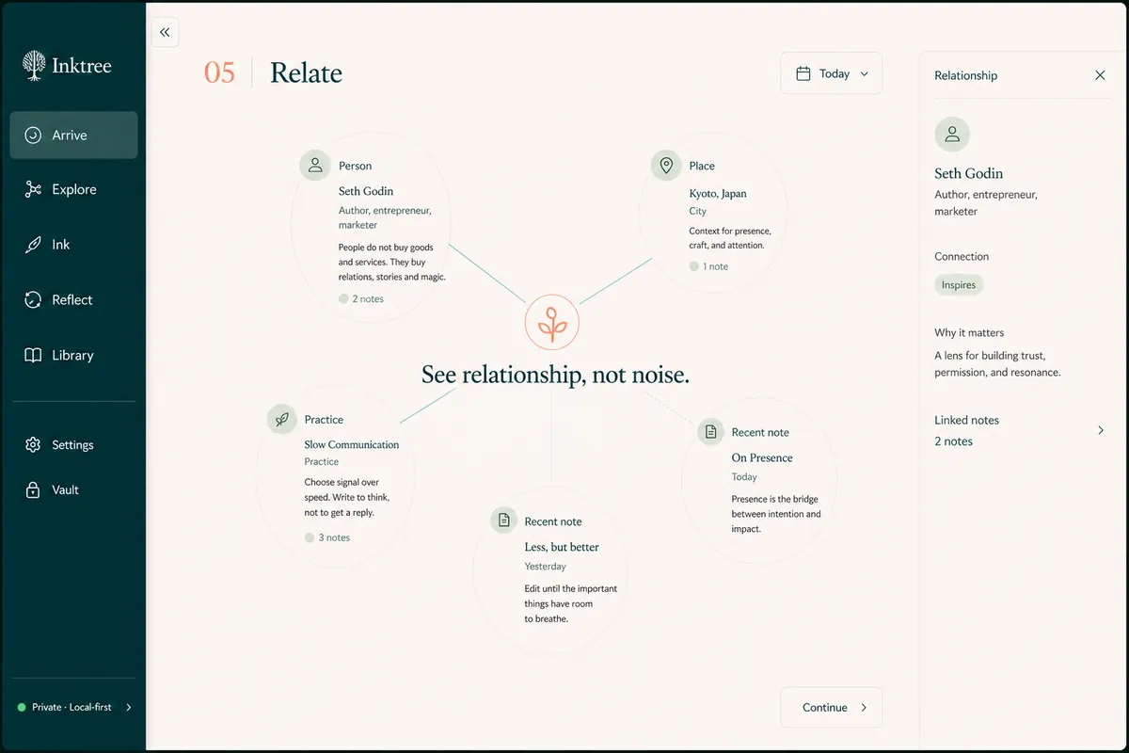This screenshot has height=753, width=1129.
Task: Click the Inspires connection tag
Action: (959, 285)
